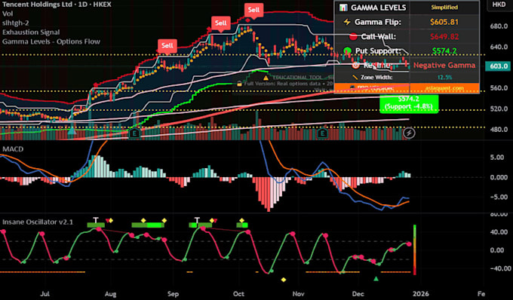Click the $649.82 Call Wall value
The width and height of the screenshot is (513, 300).
[x=444, y=37]
